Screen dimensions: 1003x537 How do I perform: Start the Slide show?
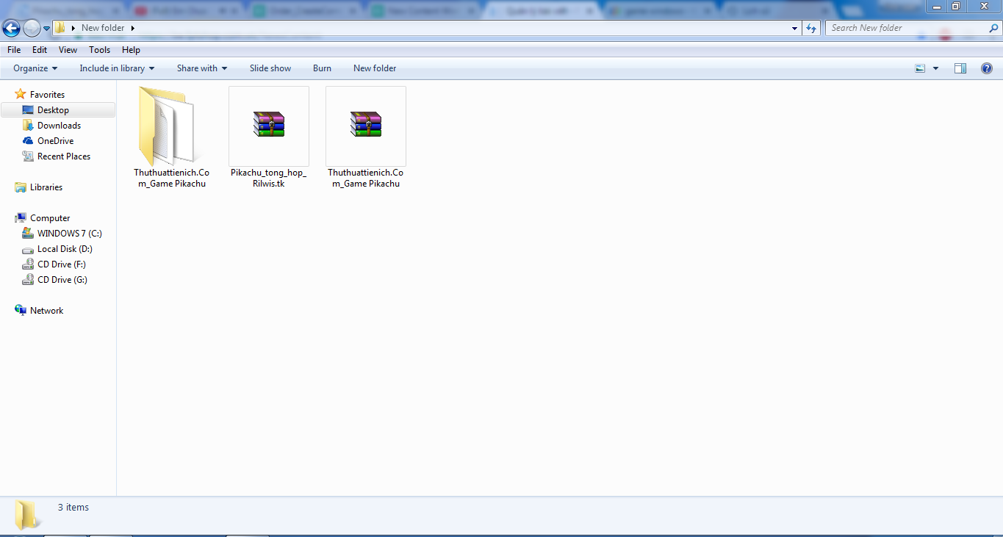[270, 68]
